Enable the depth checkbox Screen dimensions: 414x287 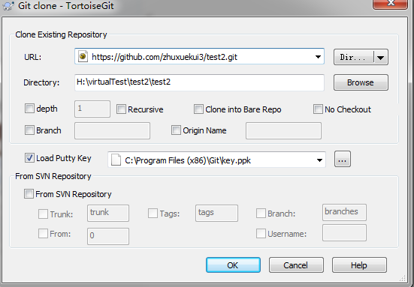29,108
